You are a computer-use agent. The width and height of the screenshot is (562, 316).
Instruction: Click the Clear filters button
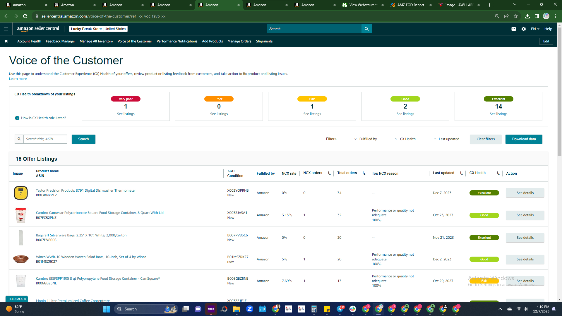[x=486, y=139]
